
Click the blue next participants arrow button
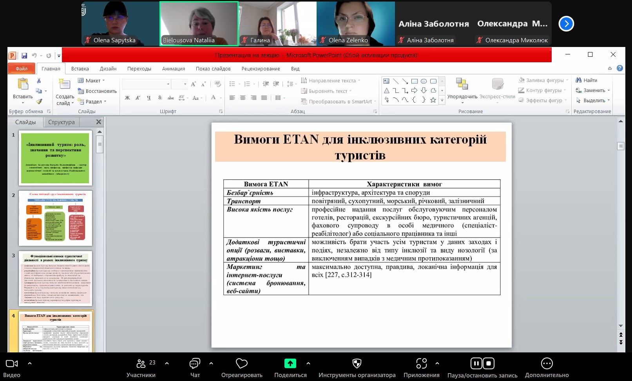point(566,24)
